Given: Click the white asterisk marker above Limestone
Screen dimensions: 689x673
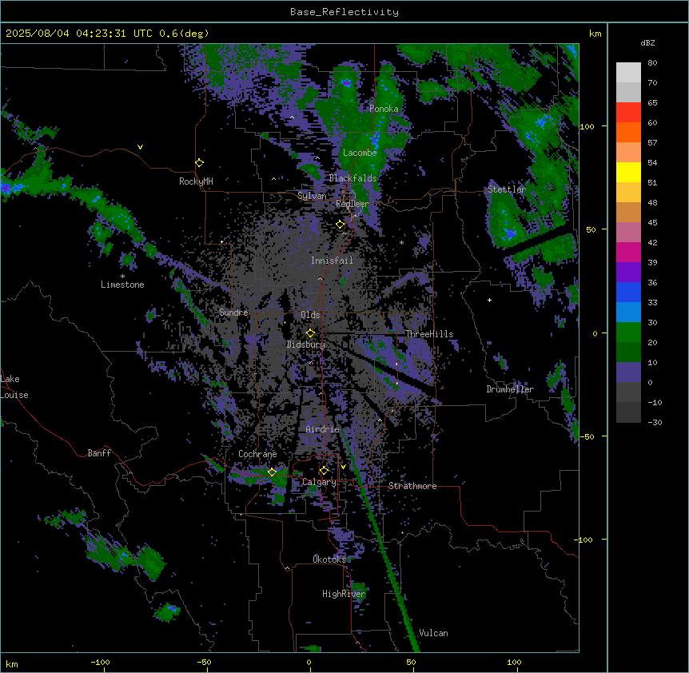Looking at the screenshot, I should pos(122,277).
